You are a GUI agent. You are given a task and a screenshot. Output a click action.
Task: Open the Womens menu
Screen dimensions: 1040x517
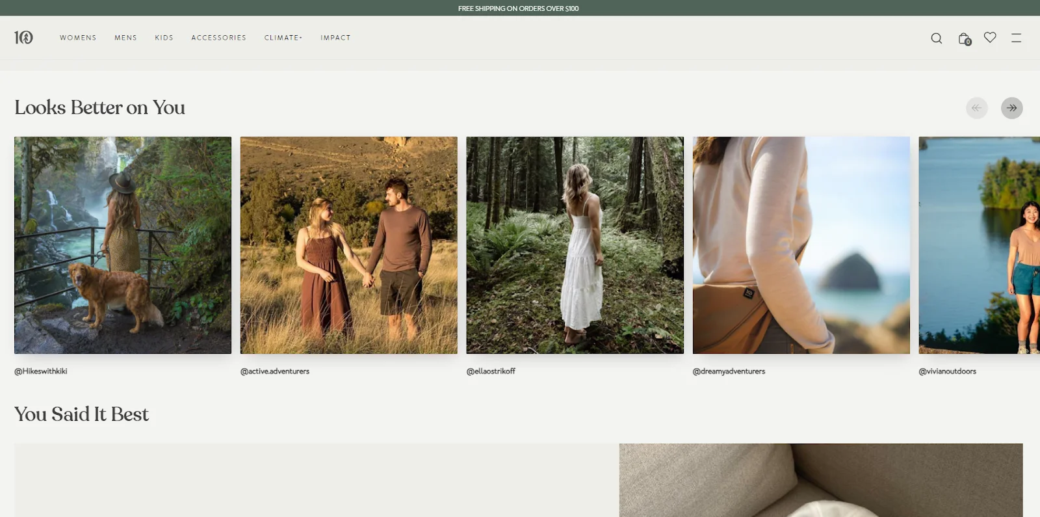click(78, 38)
